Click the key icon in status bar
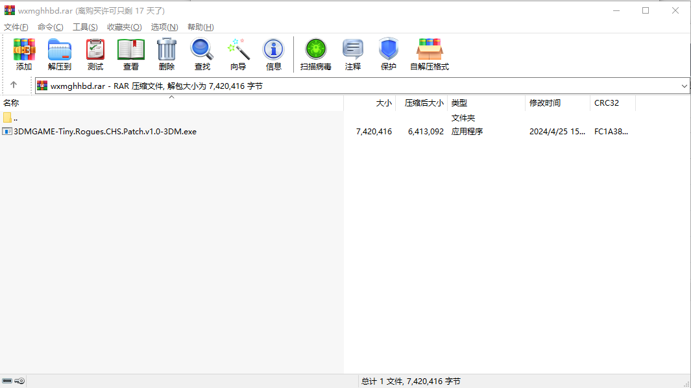 tap(19, 381)
